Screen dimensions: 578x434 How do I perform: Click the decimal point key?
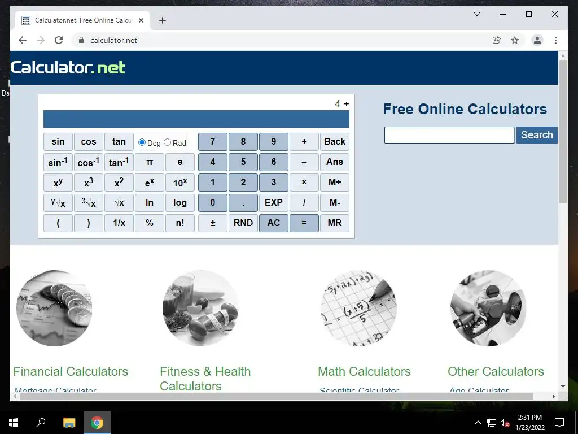(x=243, y=203)
